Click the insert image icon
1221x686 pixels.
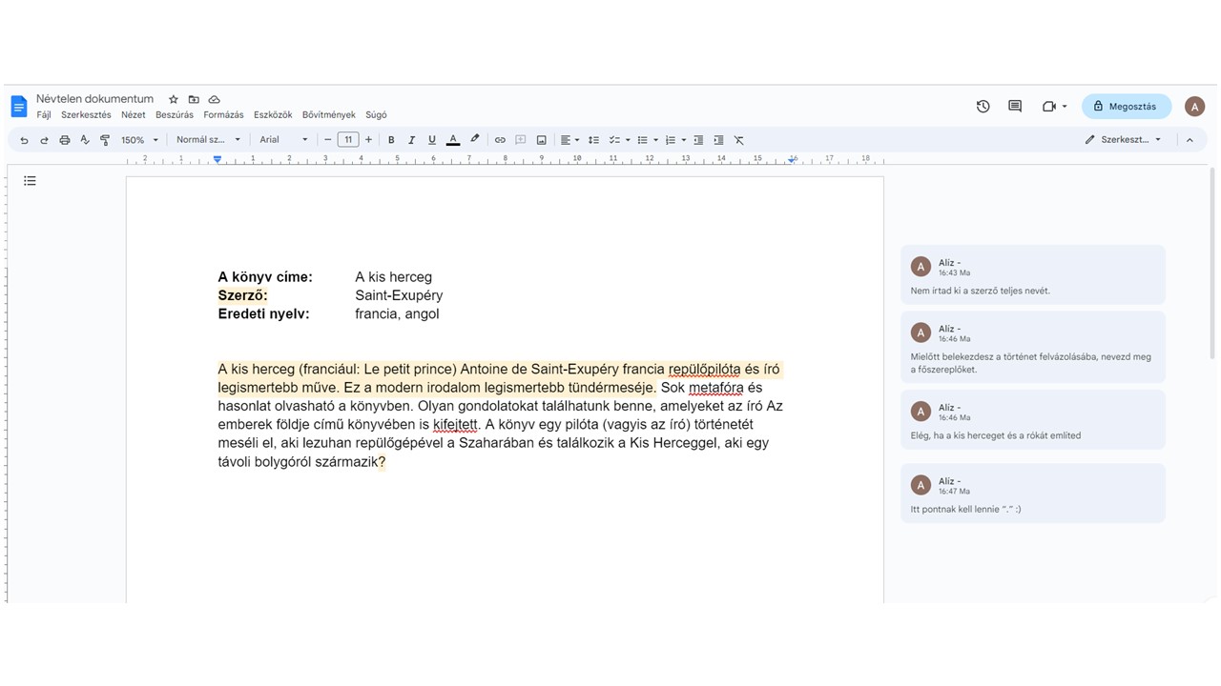pos(541,140)
